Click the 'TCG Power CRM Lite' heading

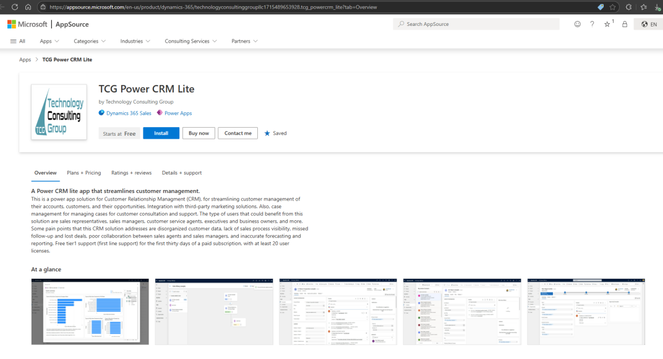147,89
